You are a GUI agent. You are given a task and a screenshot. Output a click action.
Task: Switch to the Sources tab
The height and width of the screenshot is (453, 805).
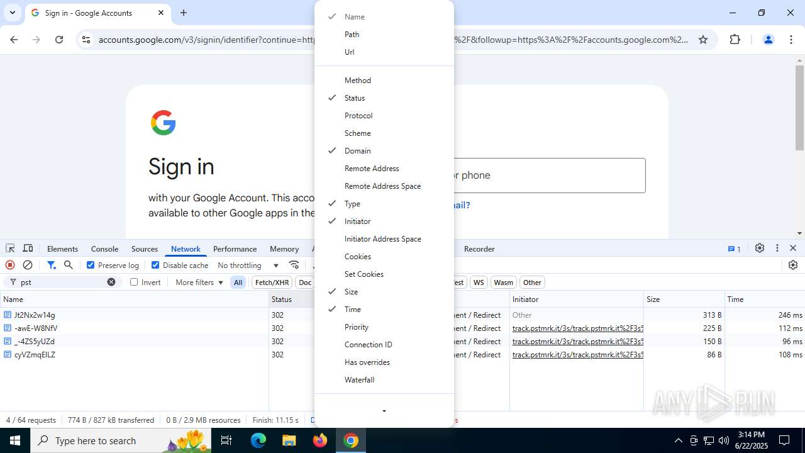click(x=145, y=249)
